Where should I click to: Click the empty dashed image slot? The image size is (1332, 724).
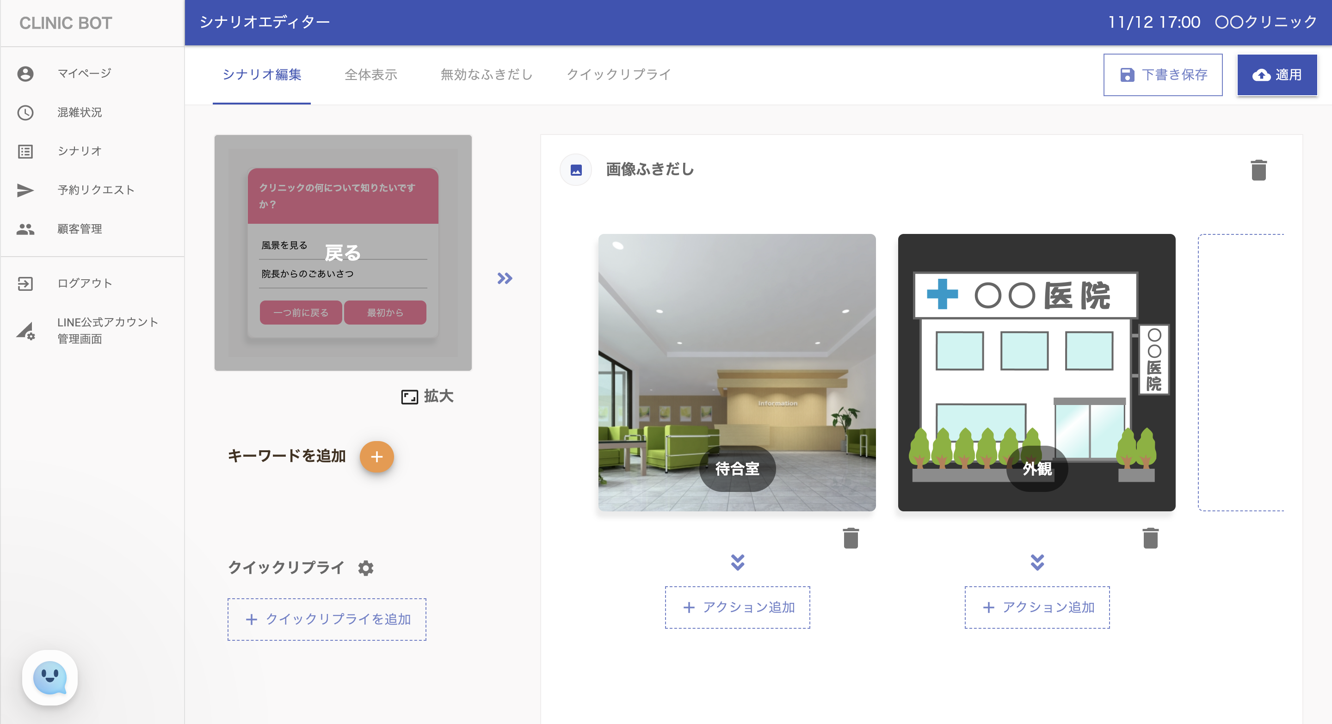tap(1241, 372)
